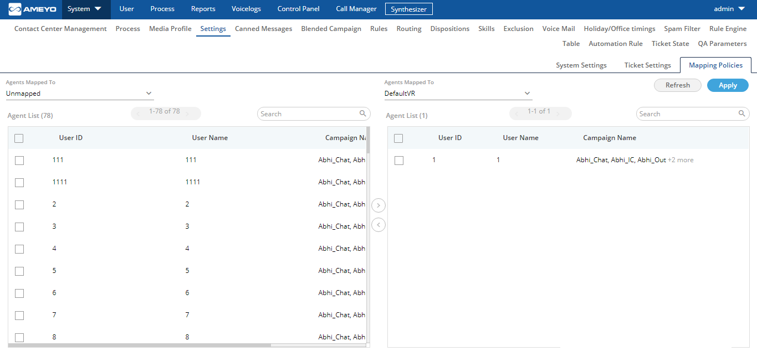Viewport: 757px width, 351px height.
Task: Click User ID column header in left list
Action: point(71,138)
